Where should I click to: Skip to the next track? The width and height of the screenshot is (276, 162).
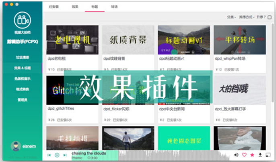click(65, 155)
